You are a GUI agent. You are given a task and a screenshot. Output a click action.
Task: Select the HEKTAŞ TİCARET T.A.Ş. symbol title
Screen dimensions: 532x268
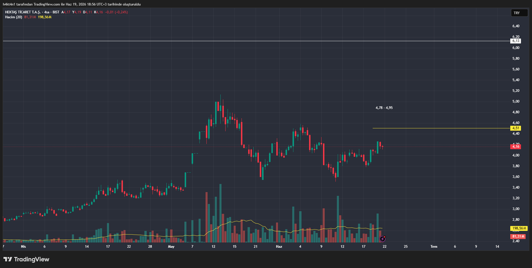coord(23,12)
